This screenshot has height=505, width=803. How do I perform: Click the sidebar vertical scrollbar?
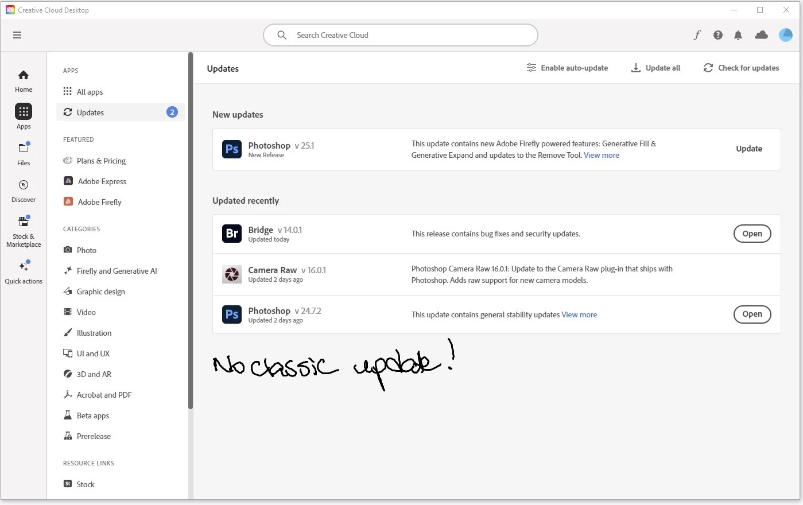coord(191,231)
